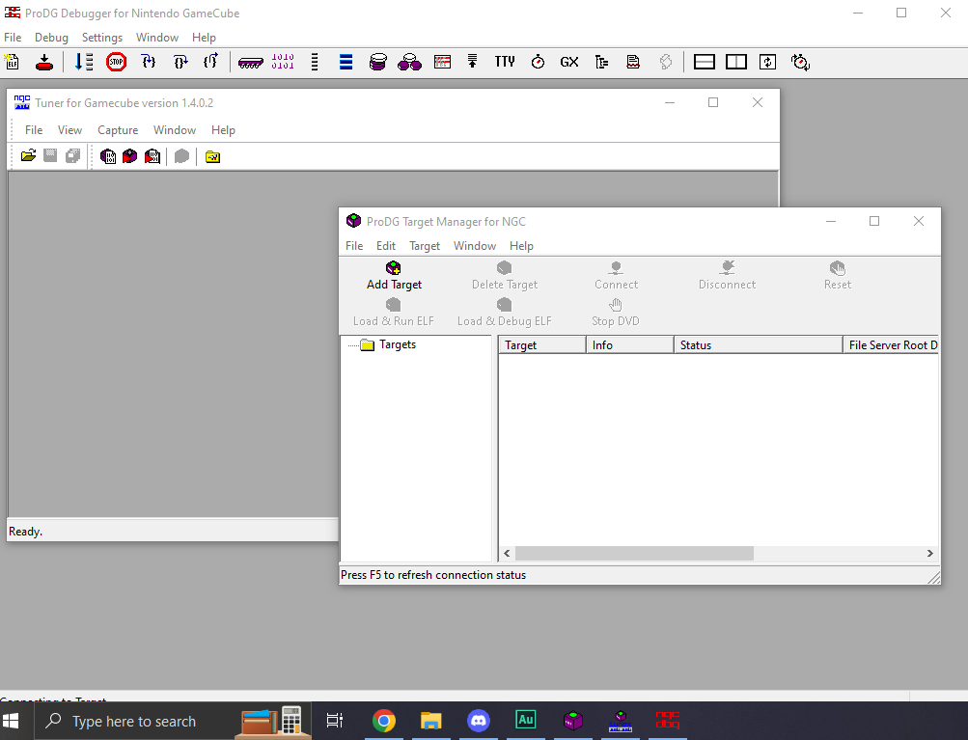Click the Delete Target button
Screen dimensions: 968x740
505,276
